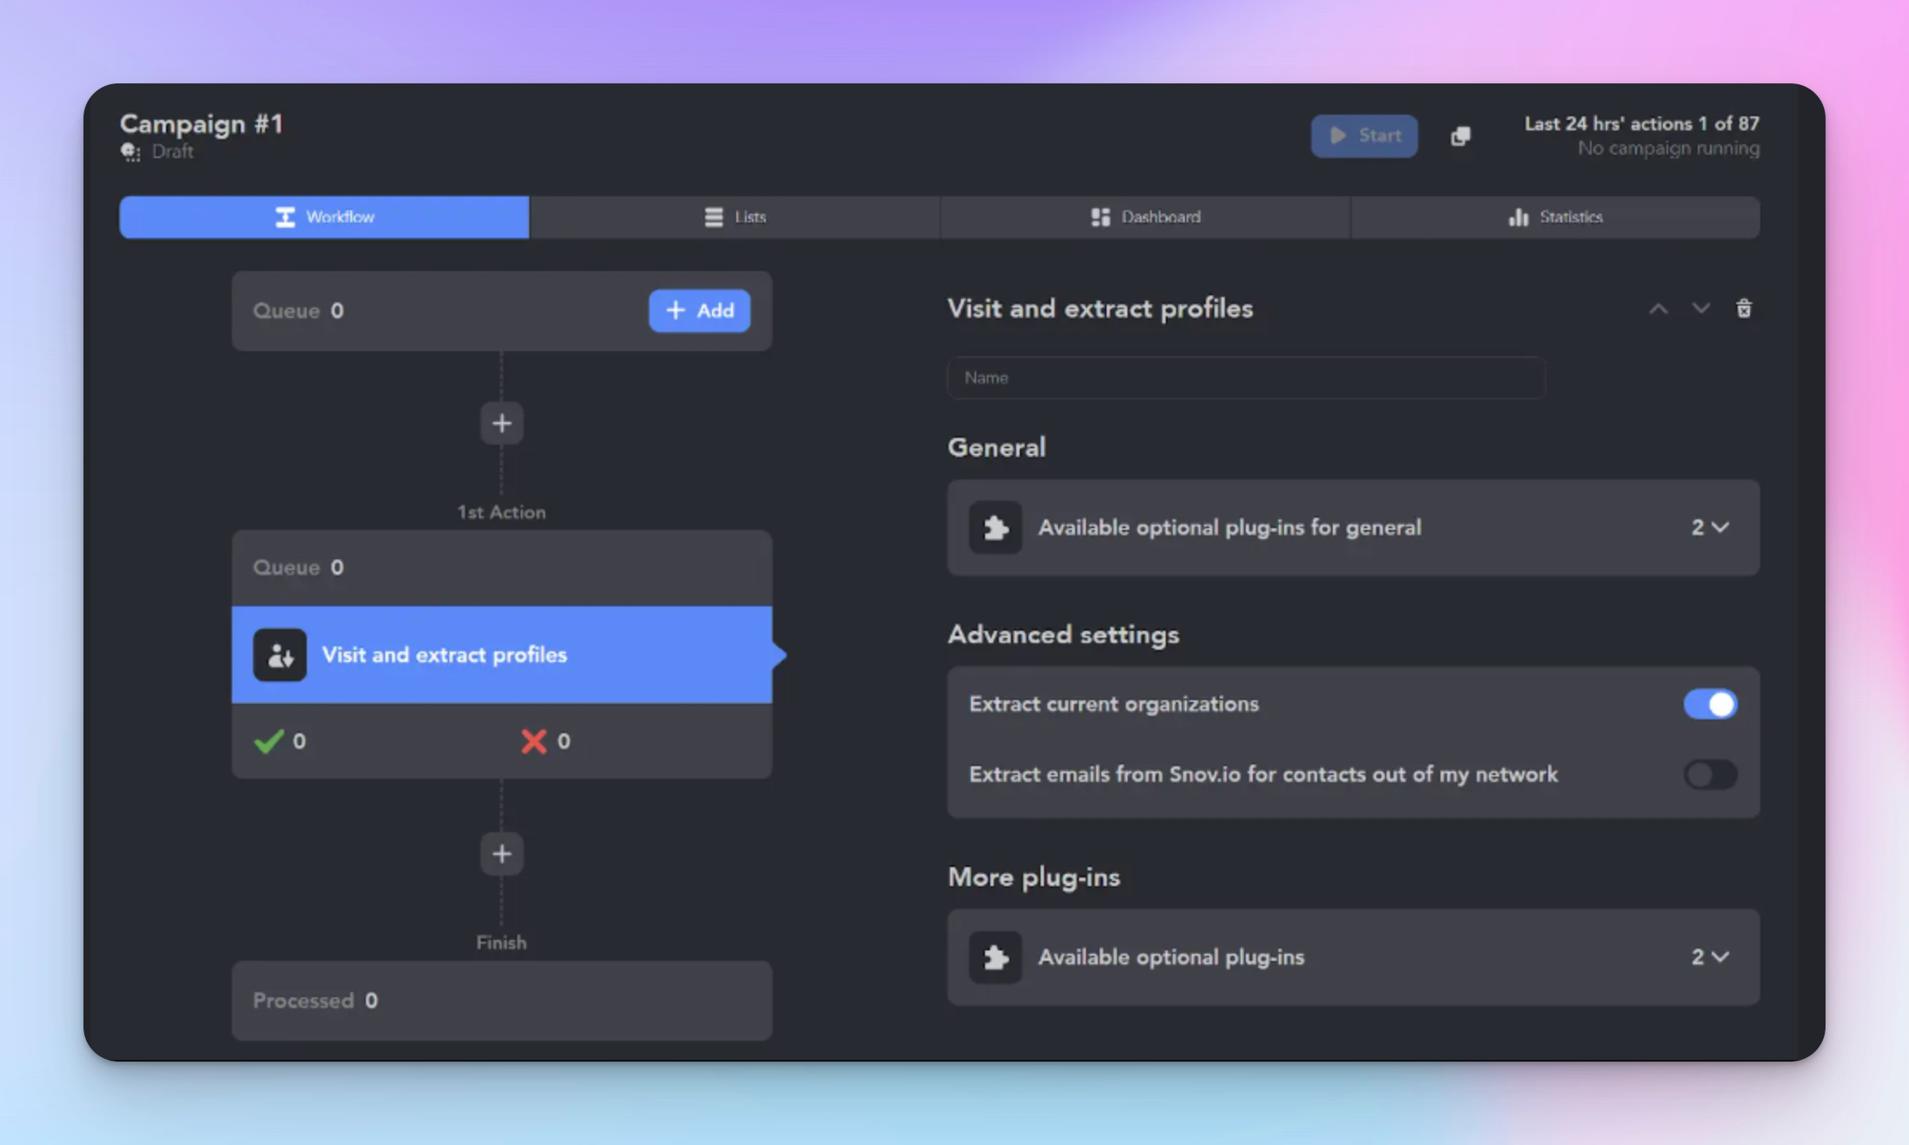
Task: Move action down with down arrow
Action: 1700,308
